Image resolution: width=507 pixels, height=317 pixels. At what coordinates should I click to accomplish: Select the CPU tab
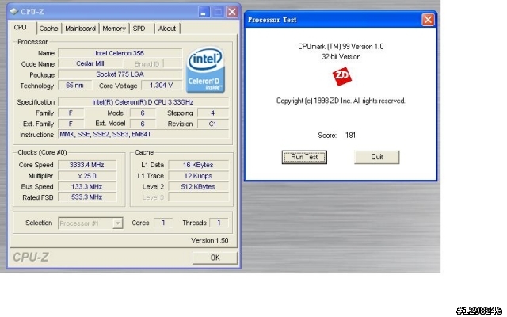click(21, 28)
